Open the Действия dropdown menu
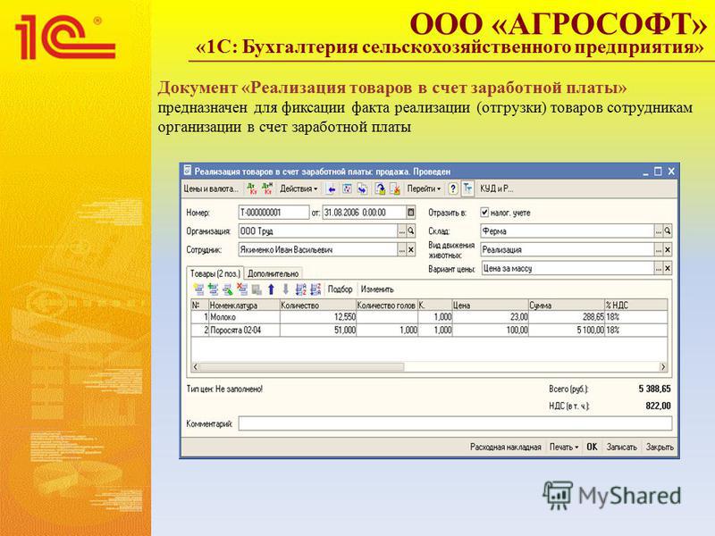 [299, 188]
